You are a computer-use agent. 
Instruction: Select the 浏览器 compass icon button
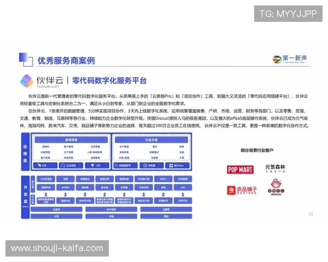(x=151, y=165)
